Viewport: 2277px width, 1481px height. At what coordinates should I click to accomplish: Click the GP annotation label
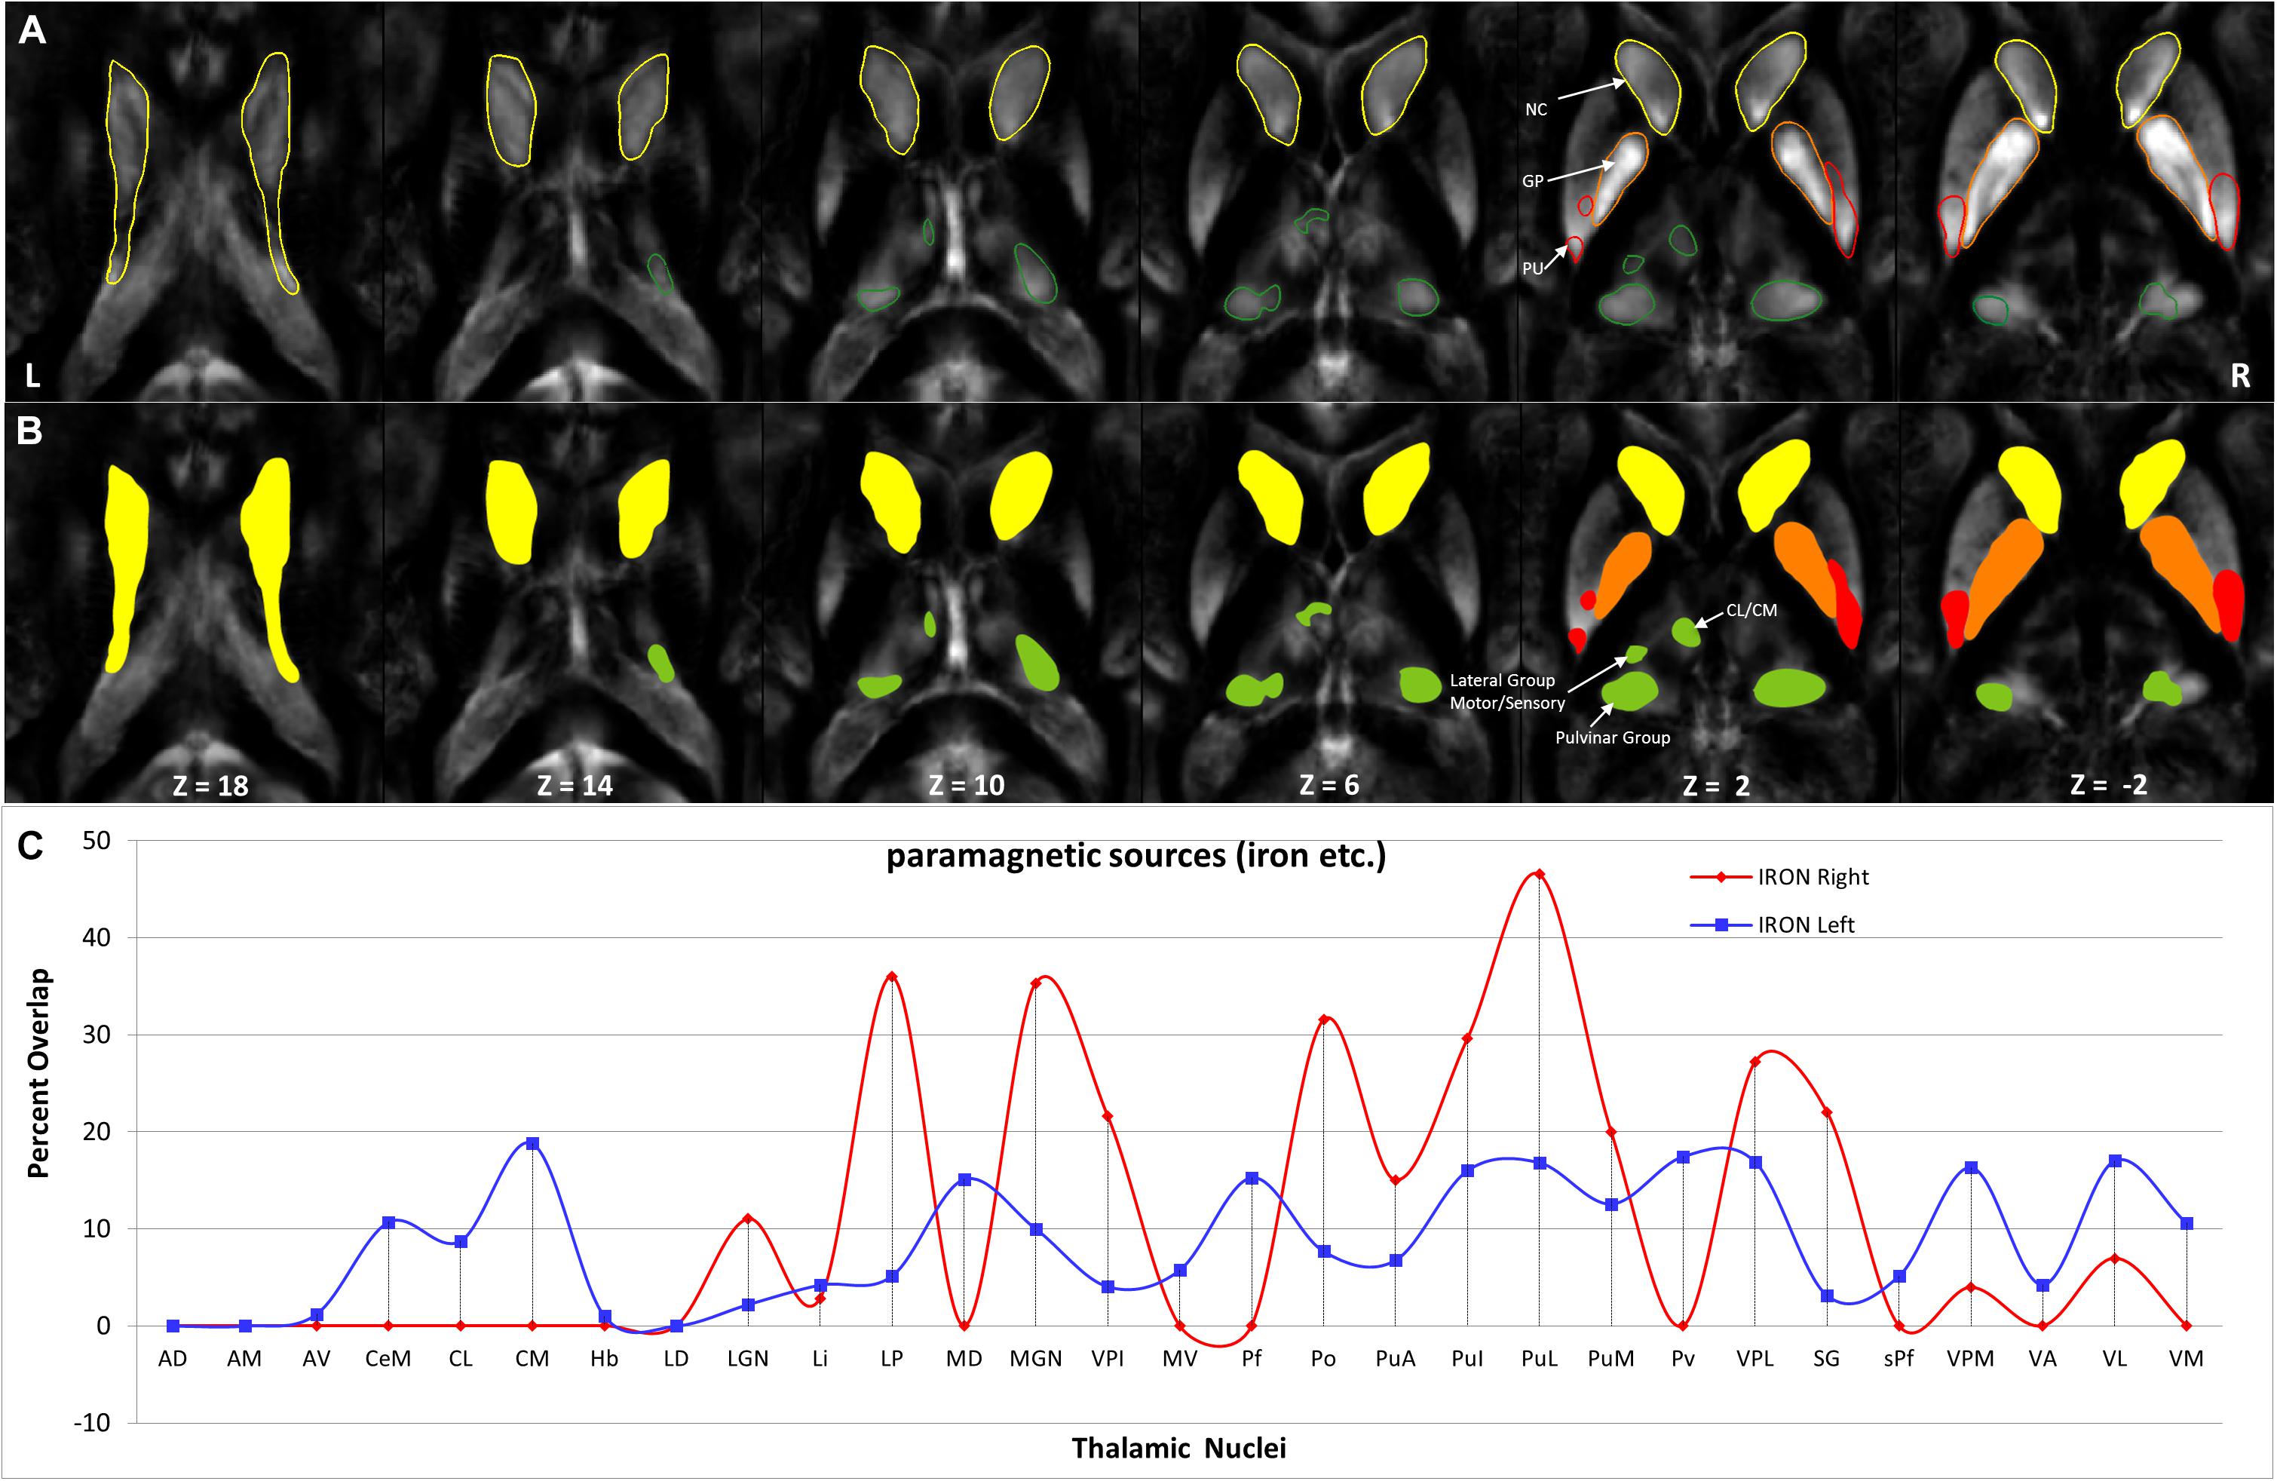coord(1533,181)
